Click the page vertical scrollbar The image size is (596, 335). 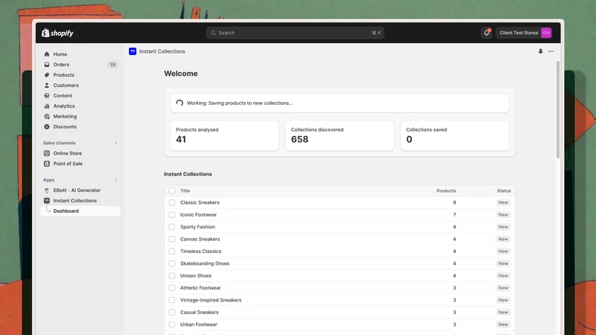(557, 109)
